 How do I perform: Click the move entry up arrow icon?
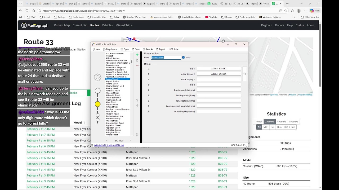coord(137,100)
